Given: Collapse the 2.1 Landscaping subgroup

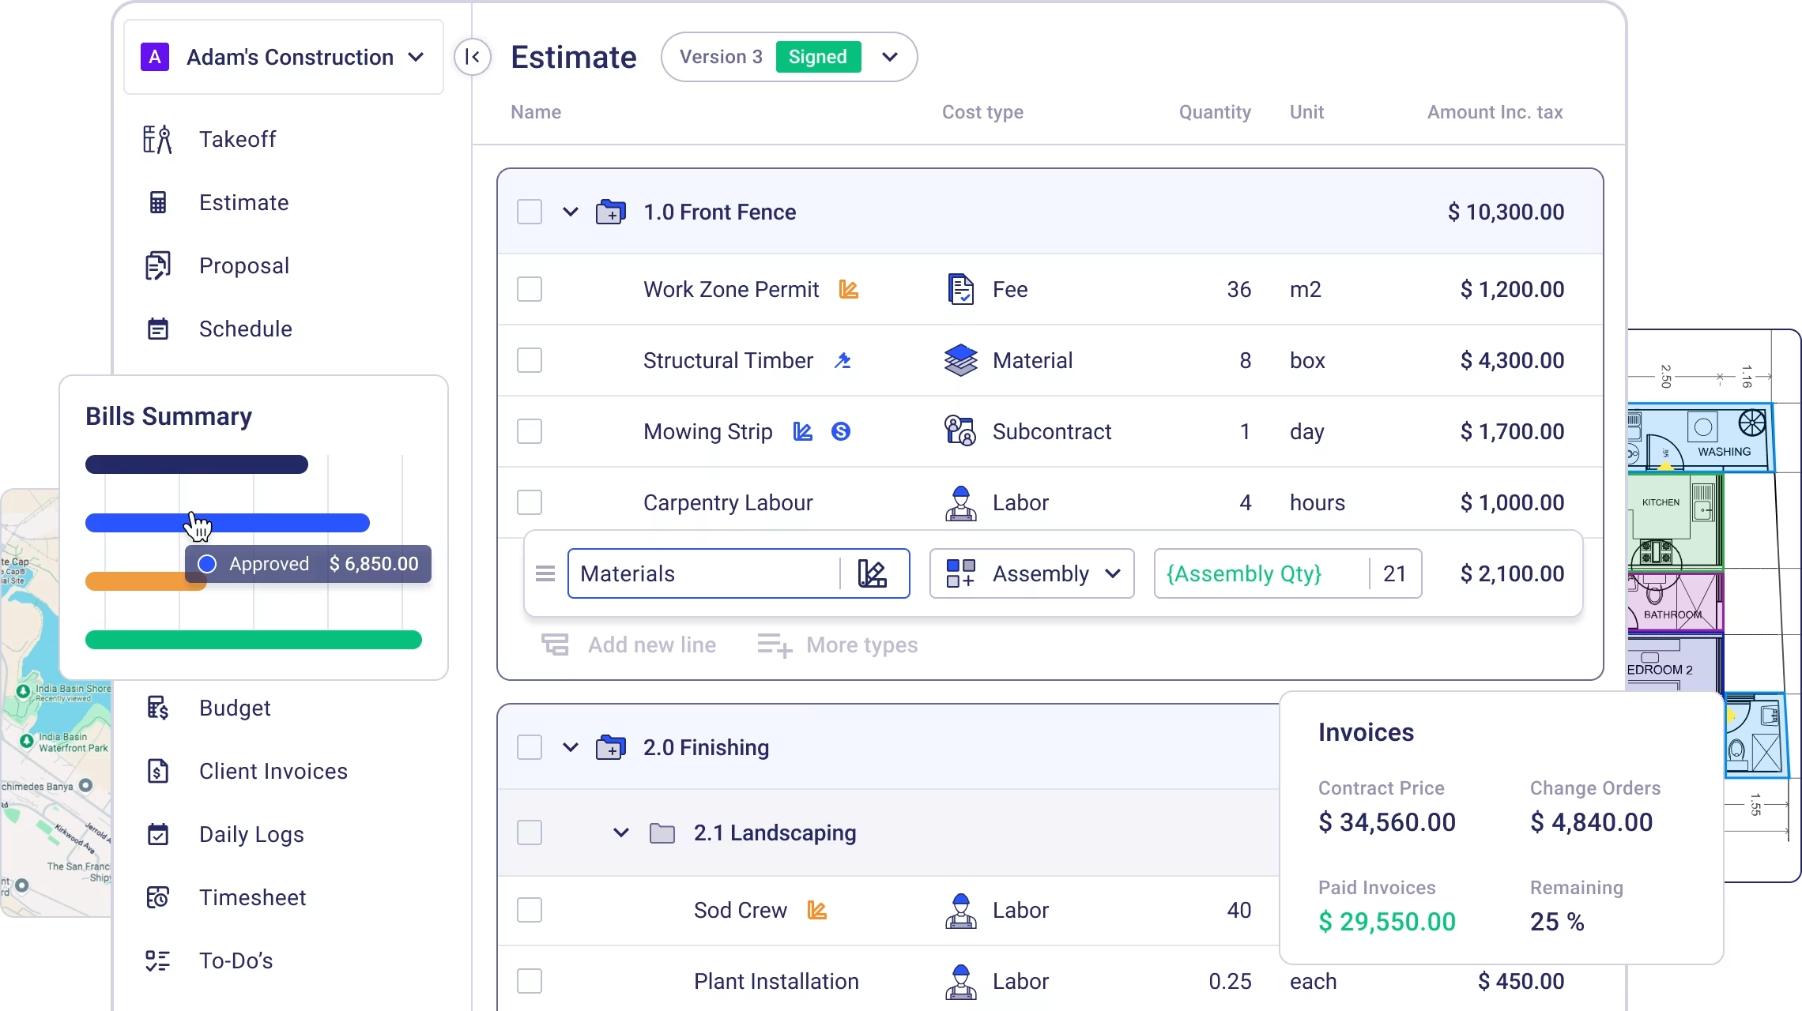Looking at the screenshot, I should pos(621,832).
